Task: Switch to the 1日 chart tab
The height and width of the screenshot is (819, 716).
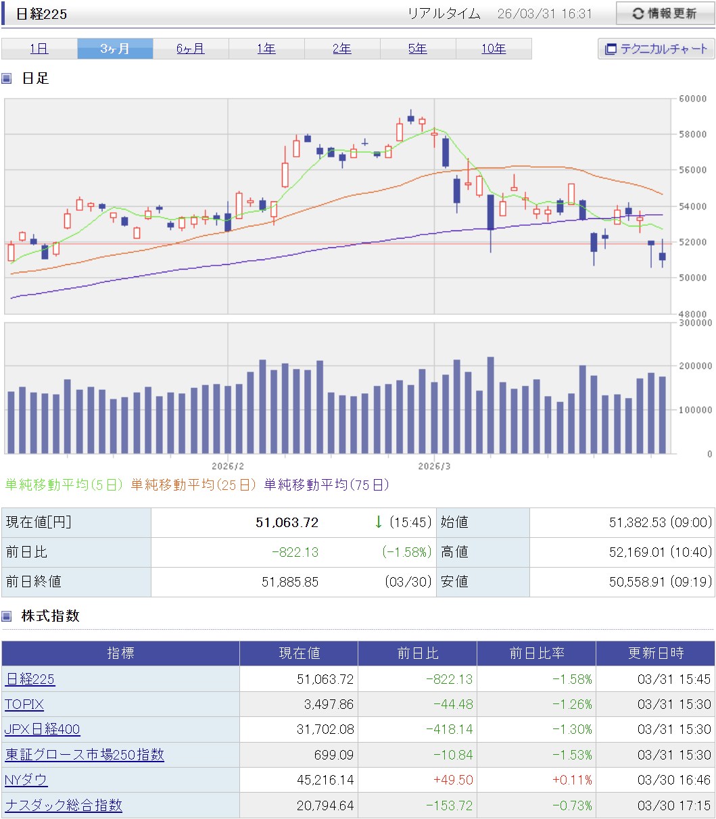Action: (x=39, y=49)
